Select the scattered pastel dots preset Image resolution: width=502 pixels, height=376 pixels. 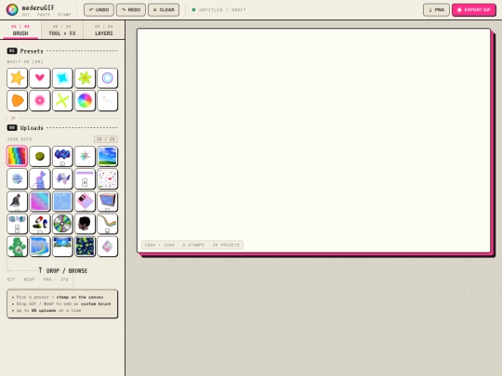(108, 100)
